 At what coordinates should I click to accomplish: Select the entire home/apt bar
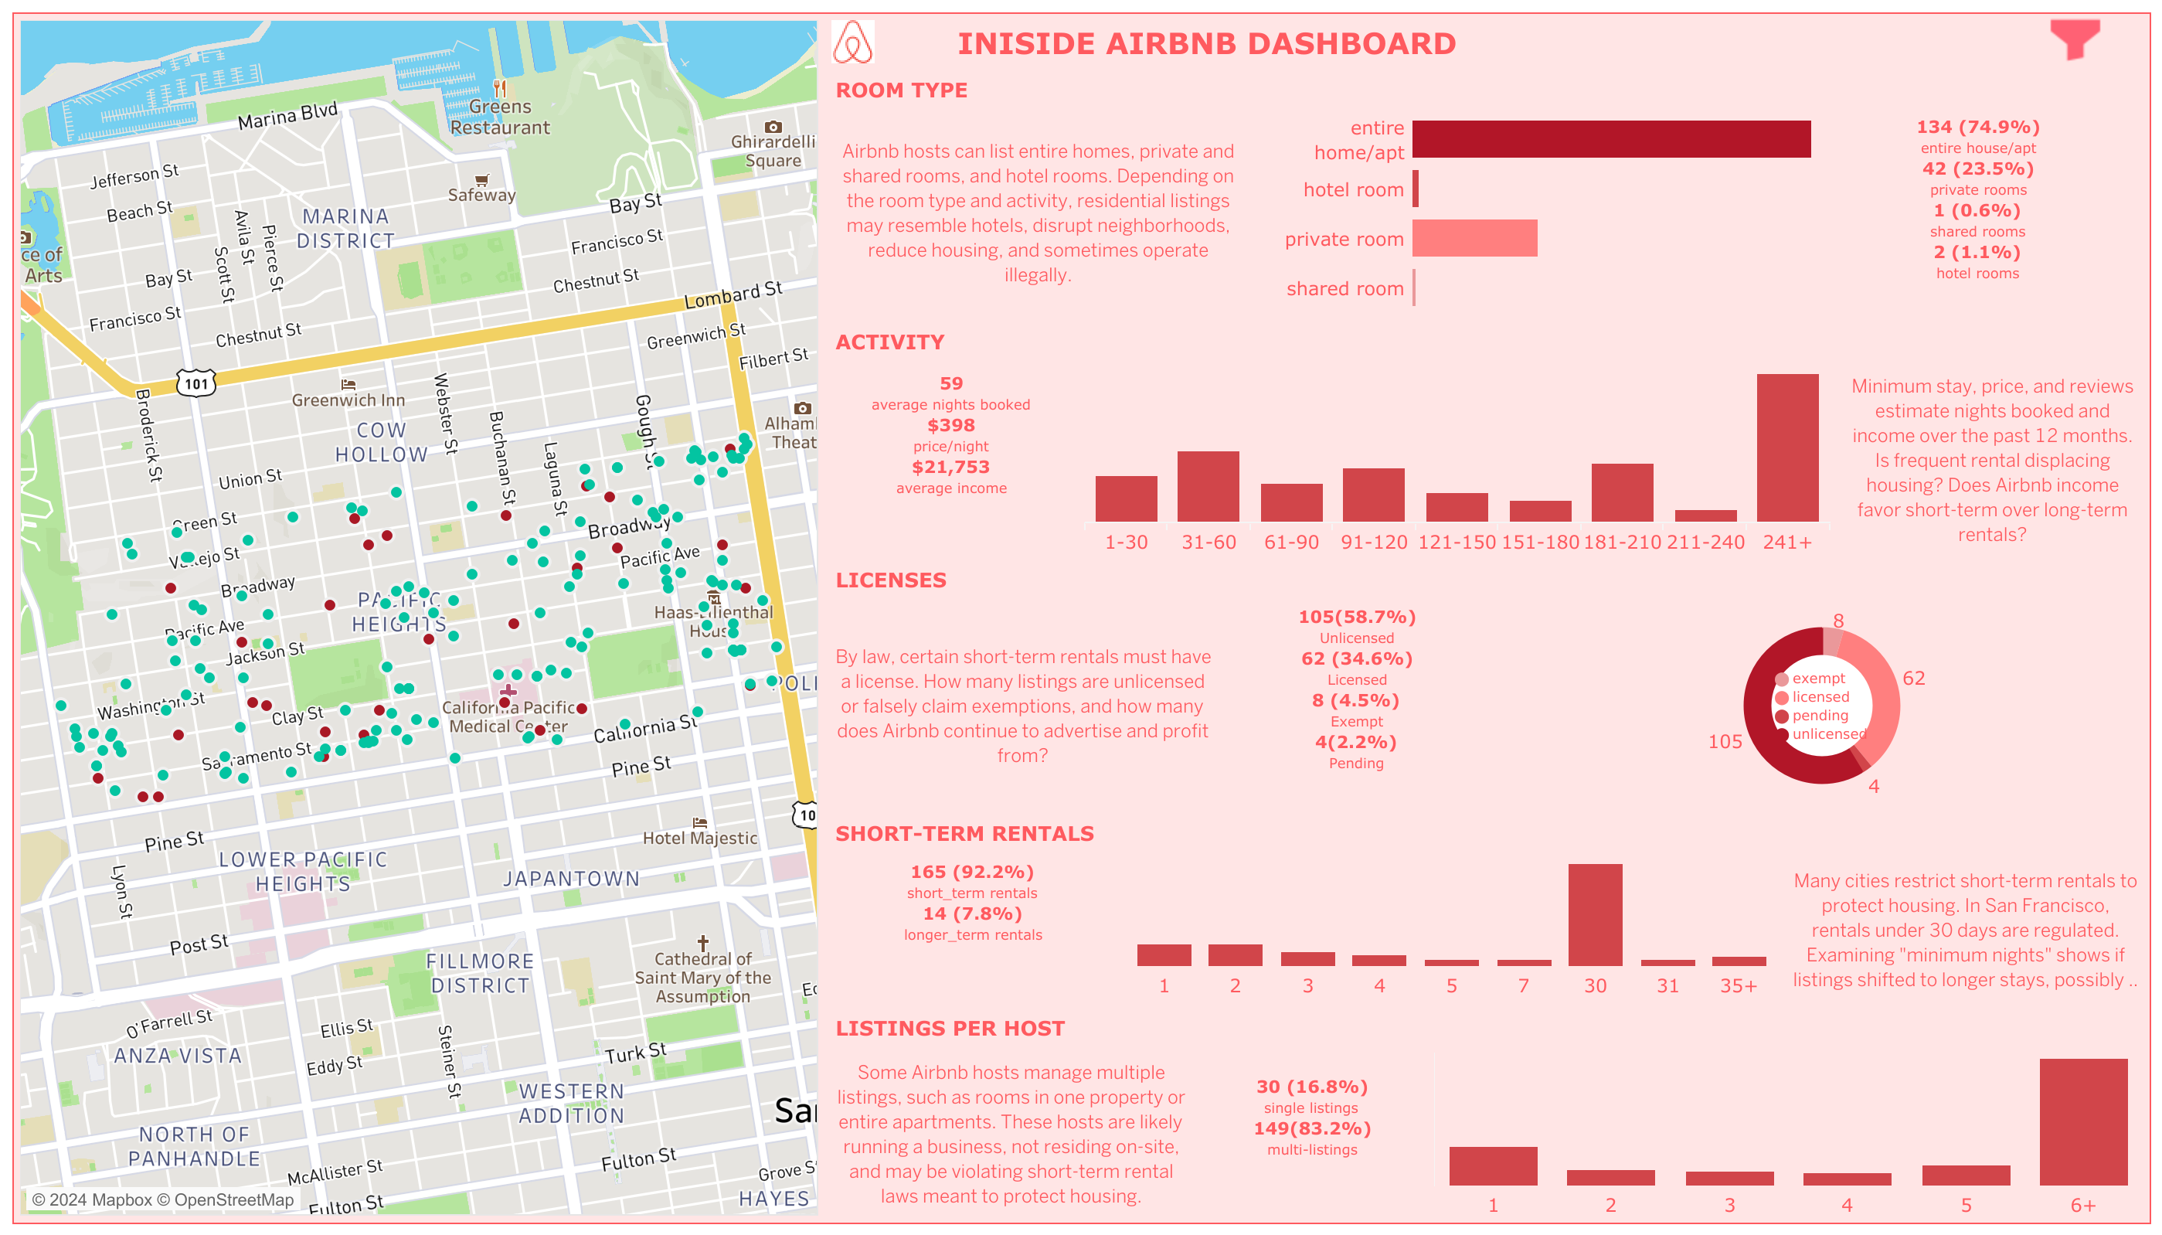point(1610,139)
